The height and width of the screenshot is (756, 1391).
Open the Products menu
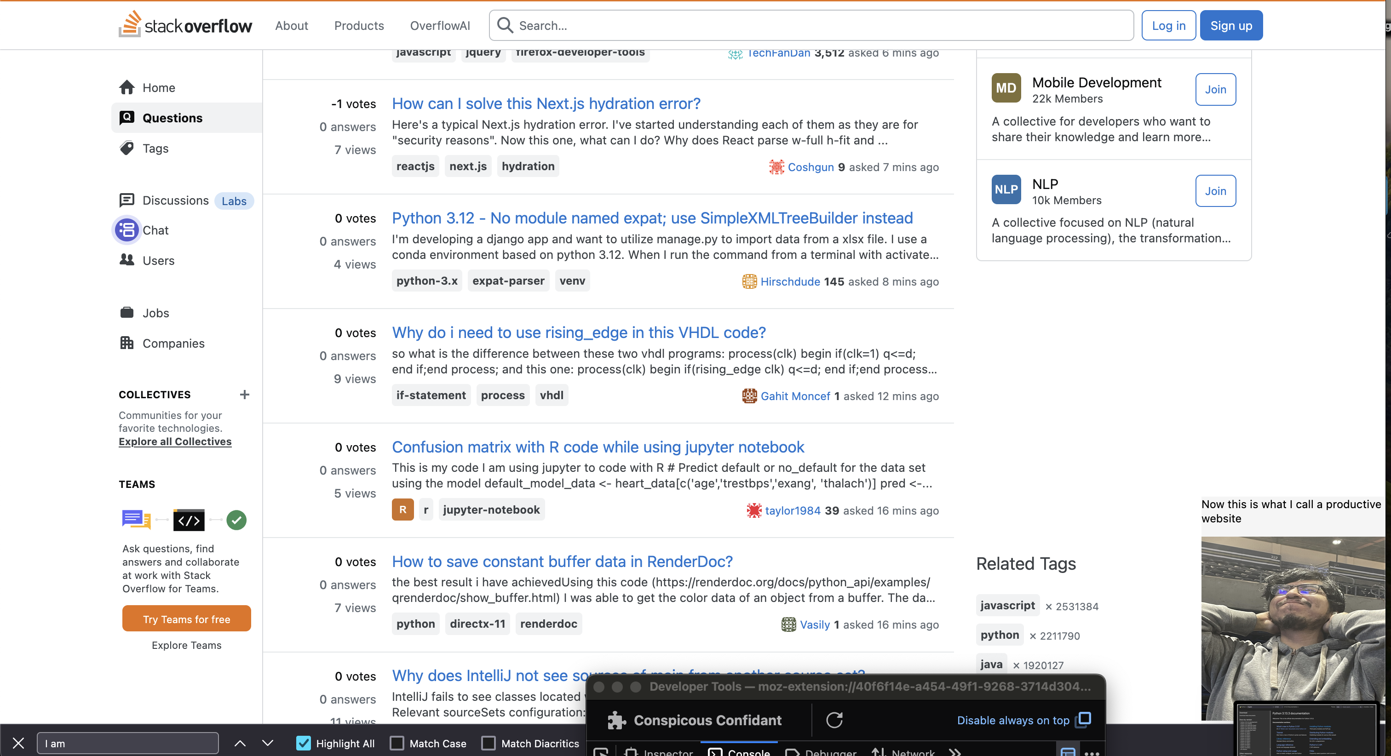(358, 25)
